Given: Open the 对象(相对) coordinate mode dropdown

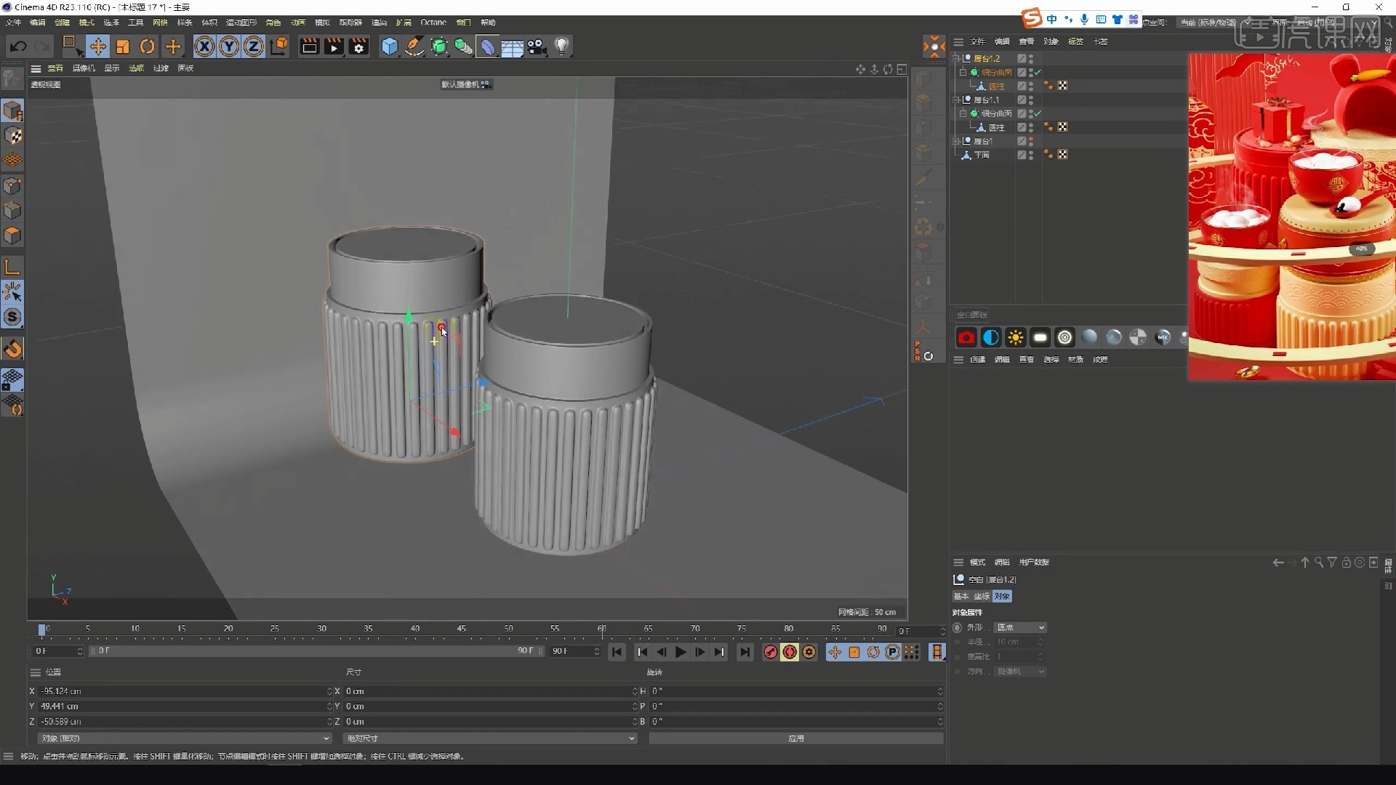Looking at the screenshot, I should pos(184,738).
